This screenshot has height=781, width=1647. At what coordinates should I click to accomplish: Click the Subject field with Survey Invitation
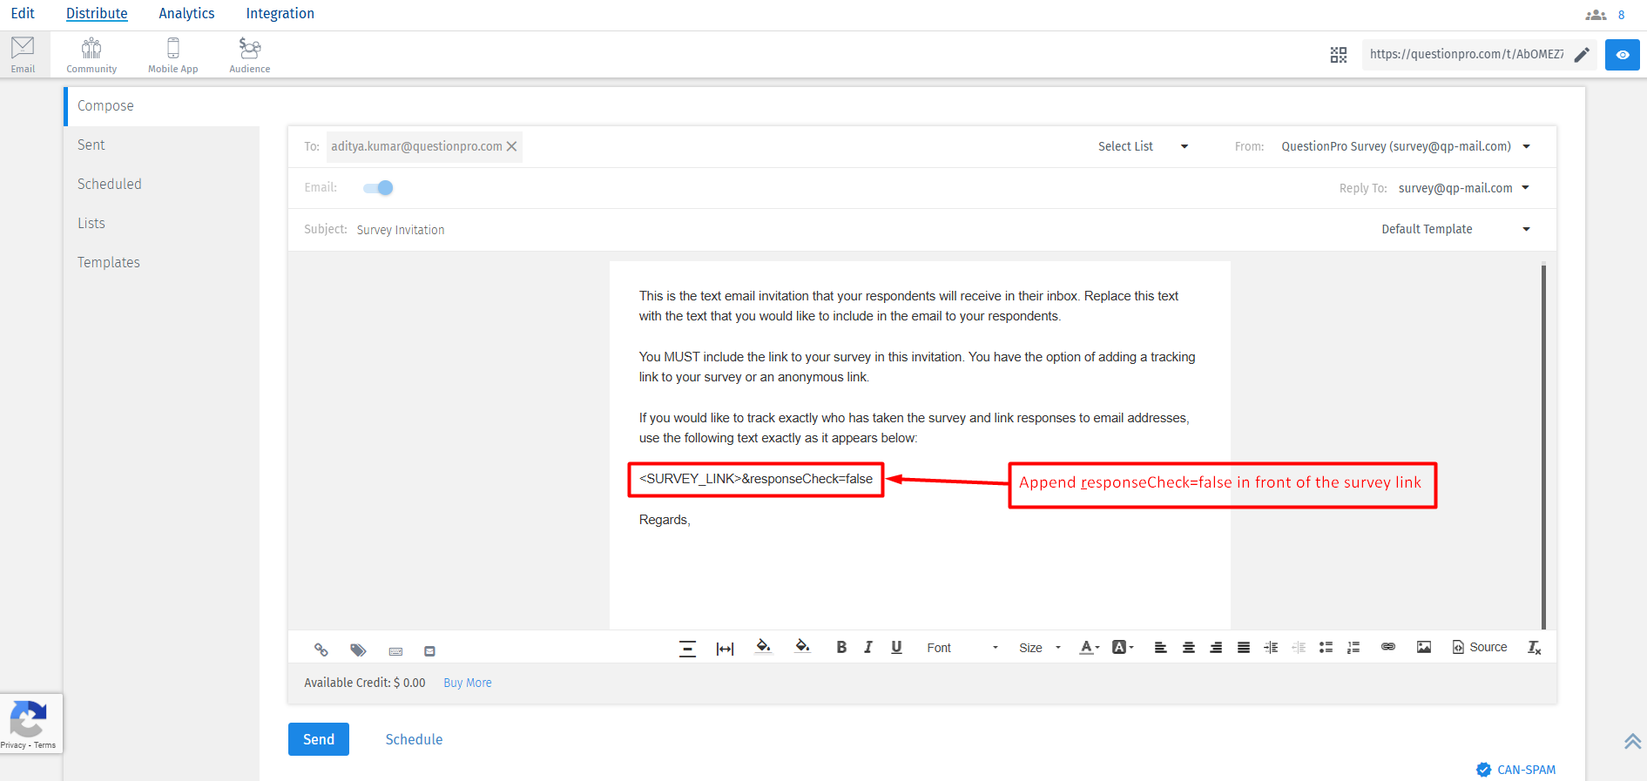click(x=401, y=230)
